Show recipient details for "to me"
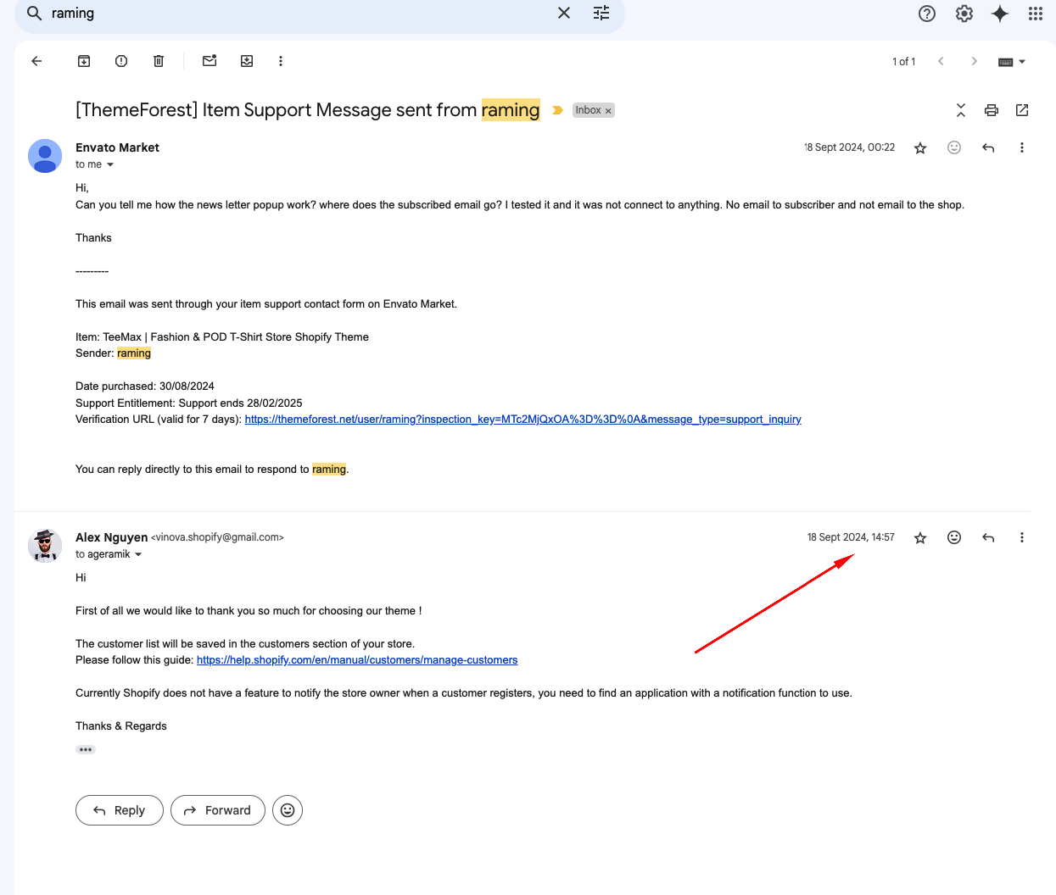 (x=110, y=164)
